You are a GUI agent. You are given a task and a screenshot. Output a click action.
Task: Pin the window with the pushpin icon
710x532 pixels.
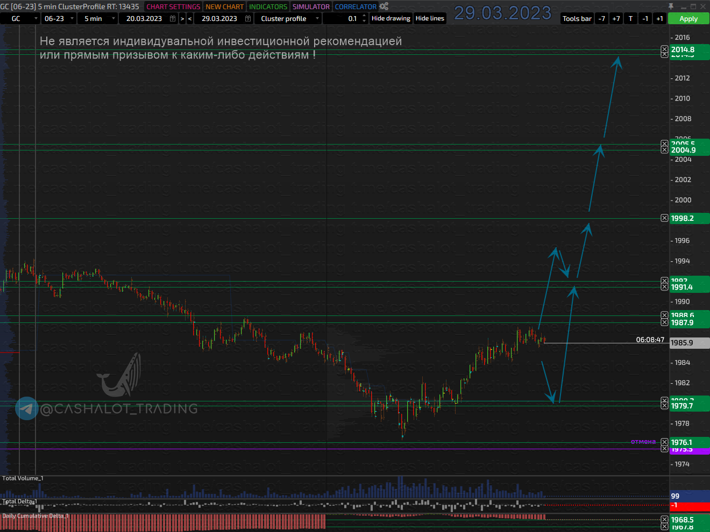click(671, 6)
